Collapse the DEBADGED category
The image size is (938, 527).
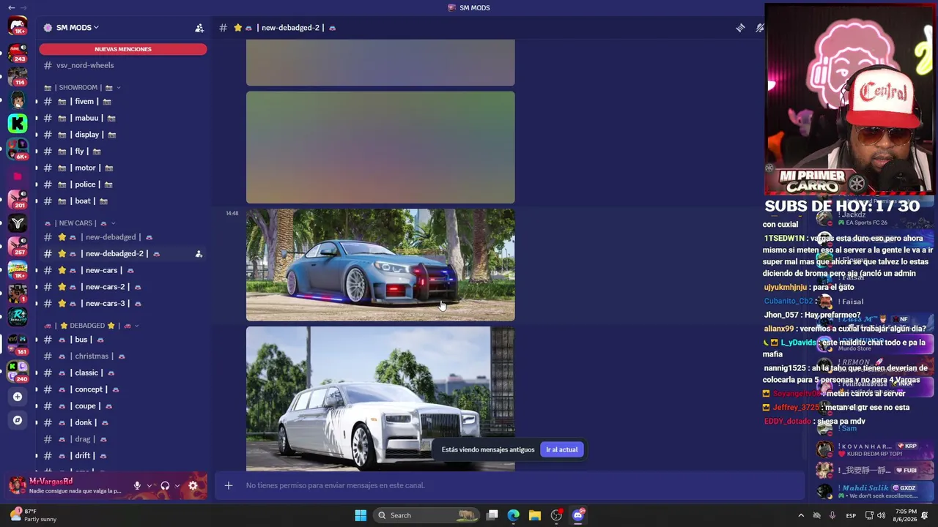pyautogui.click(x=92, y=326)
